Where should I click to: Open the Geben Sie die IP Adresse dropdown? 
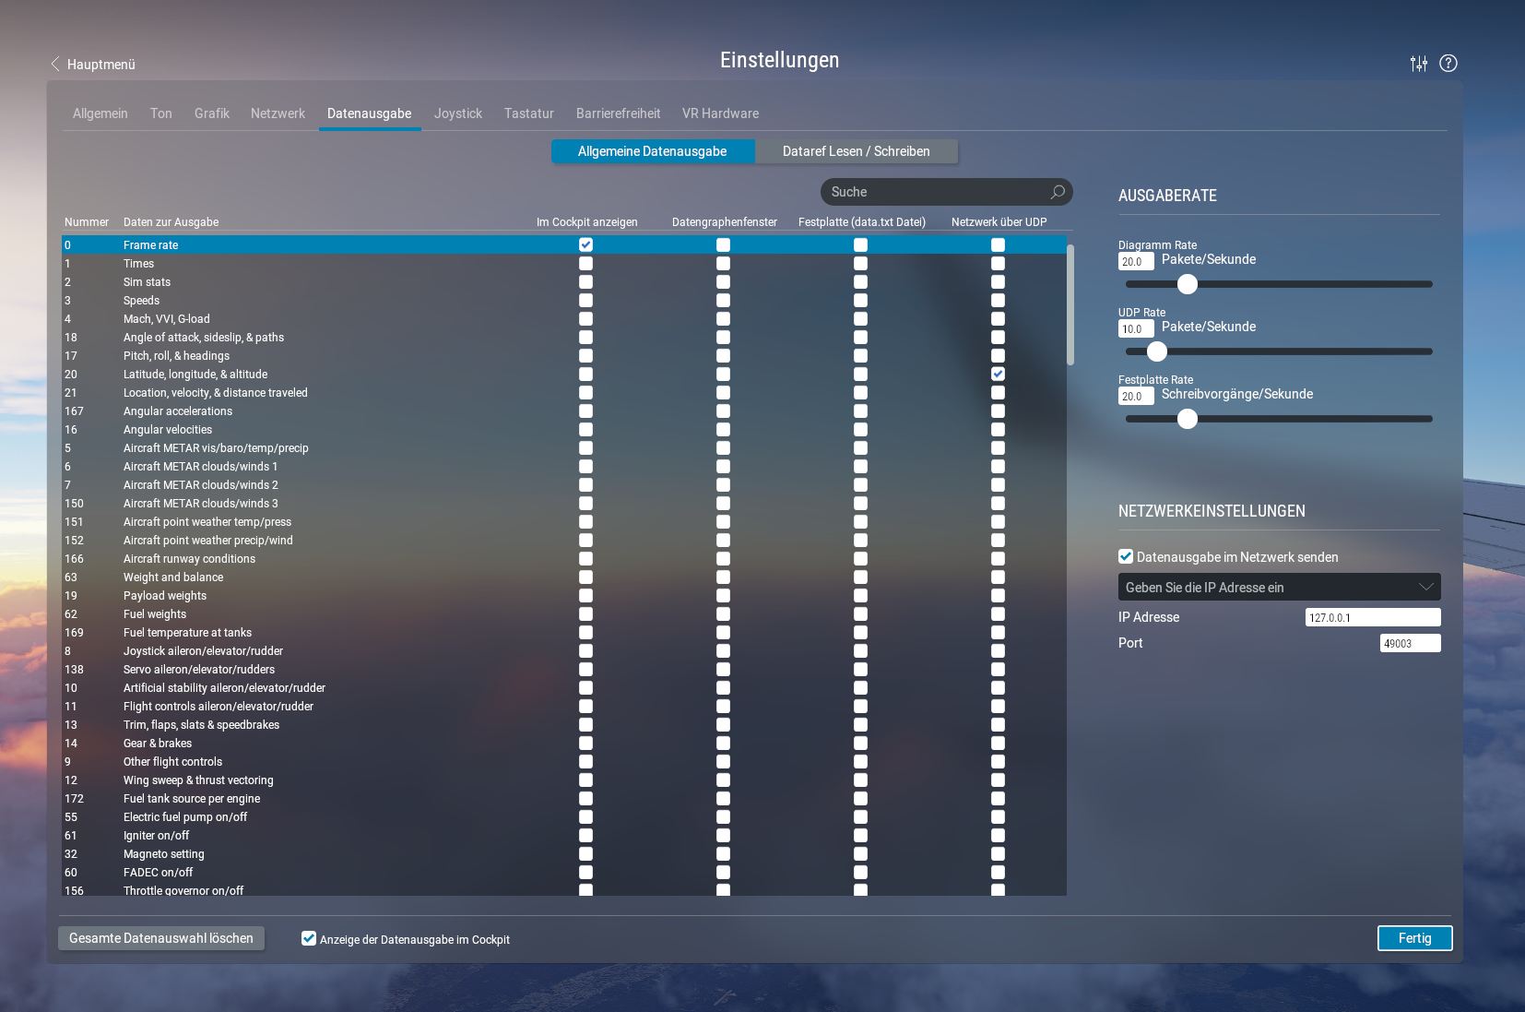click(x=1279, y=587)
